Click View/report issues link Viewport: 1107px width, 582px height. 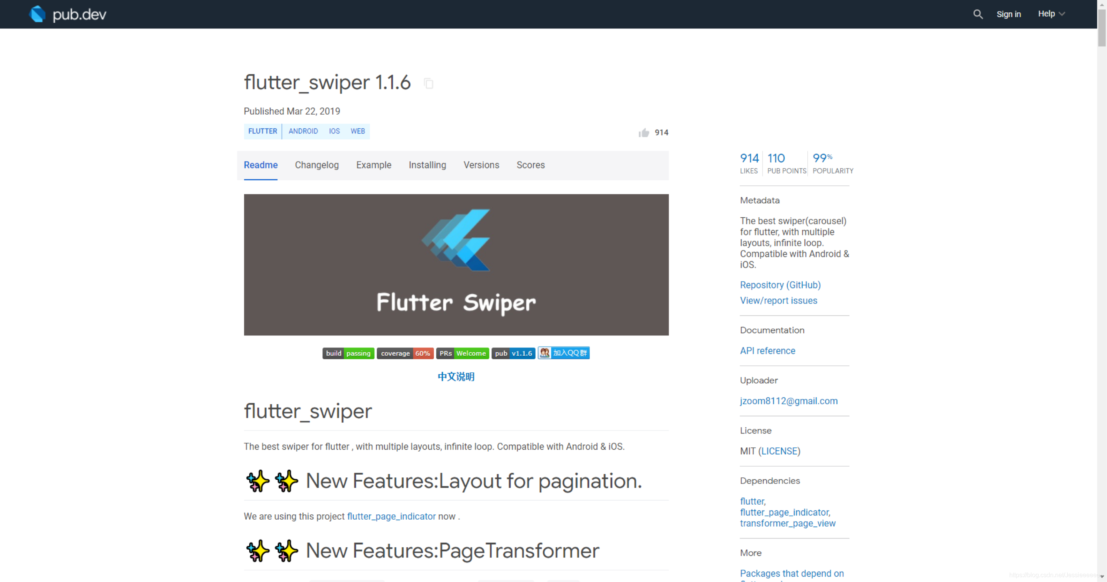(x=779, y=301)
